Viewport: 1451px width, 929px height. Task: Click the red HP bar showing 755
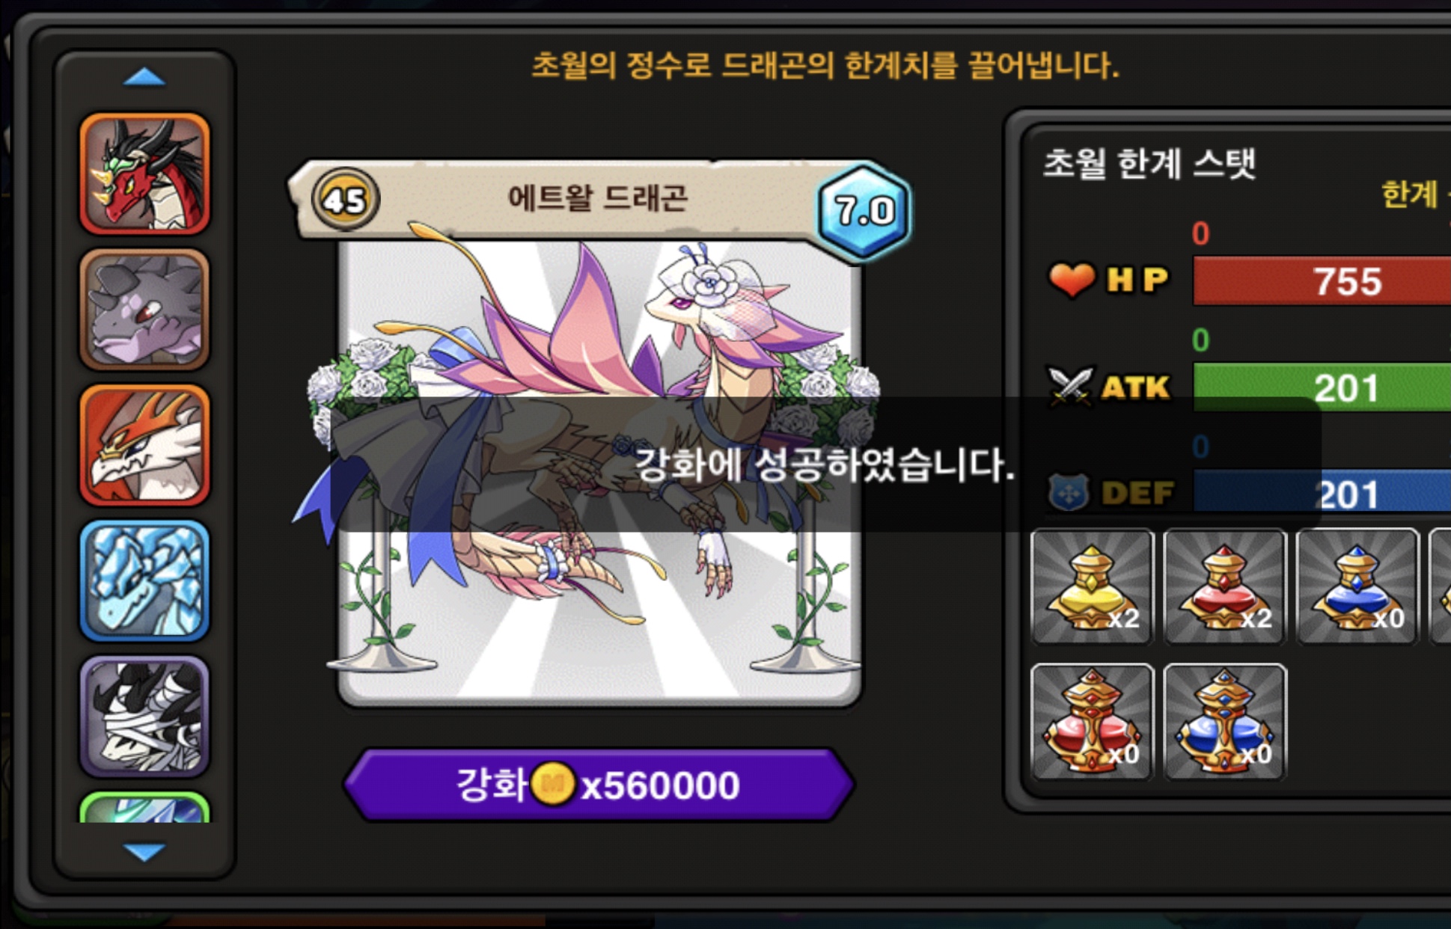(1322, 280)
